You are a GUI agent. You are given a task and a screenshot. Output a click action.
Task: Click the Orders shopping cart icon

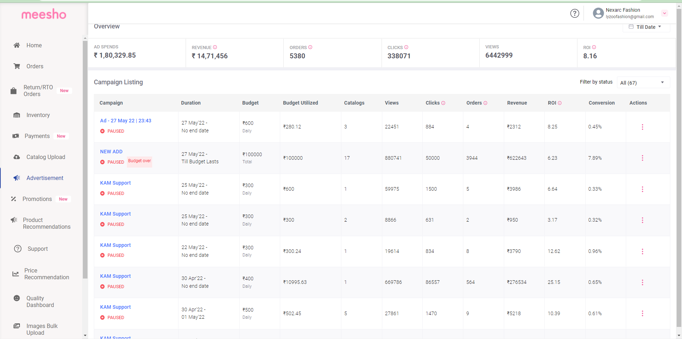[x=17, y=66]
